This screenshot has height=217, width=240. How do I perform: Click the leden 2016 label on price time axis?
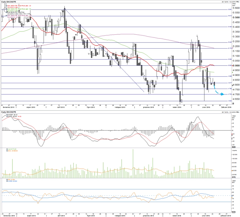click(x=177, y=107)
